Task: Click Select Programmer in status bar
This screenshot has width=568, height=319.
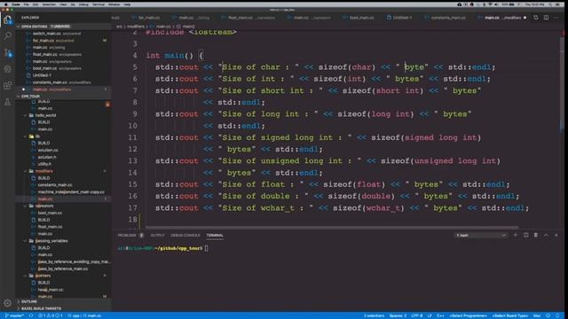Action: [468, 315]
